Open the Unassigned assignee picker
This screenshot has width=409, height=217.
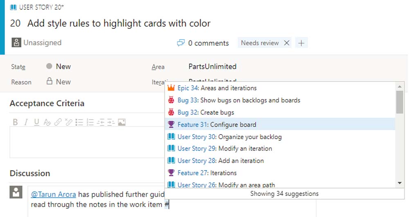37,43
